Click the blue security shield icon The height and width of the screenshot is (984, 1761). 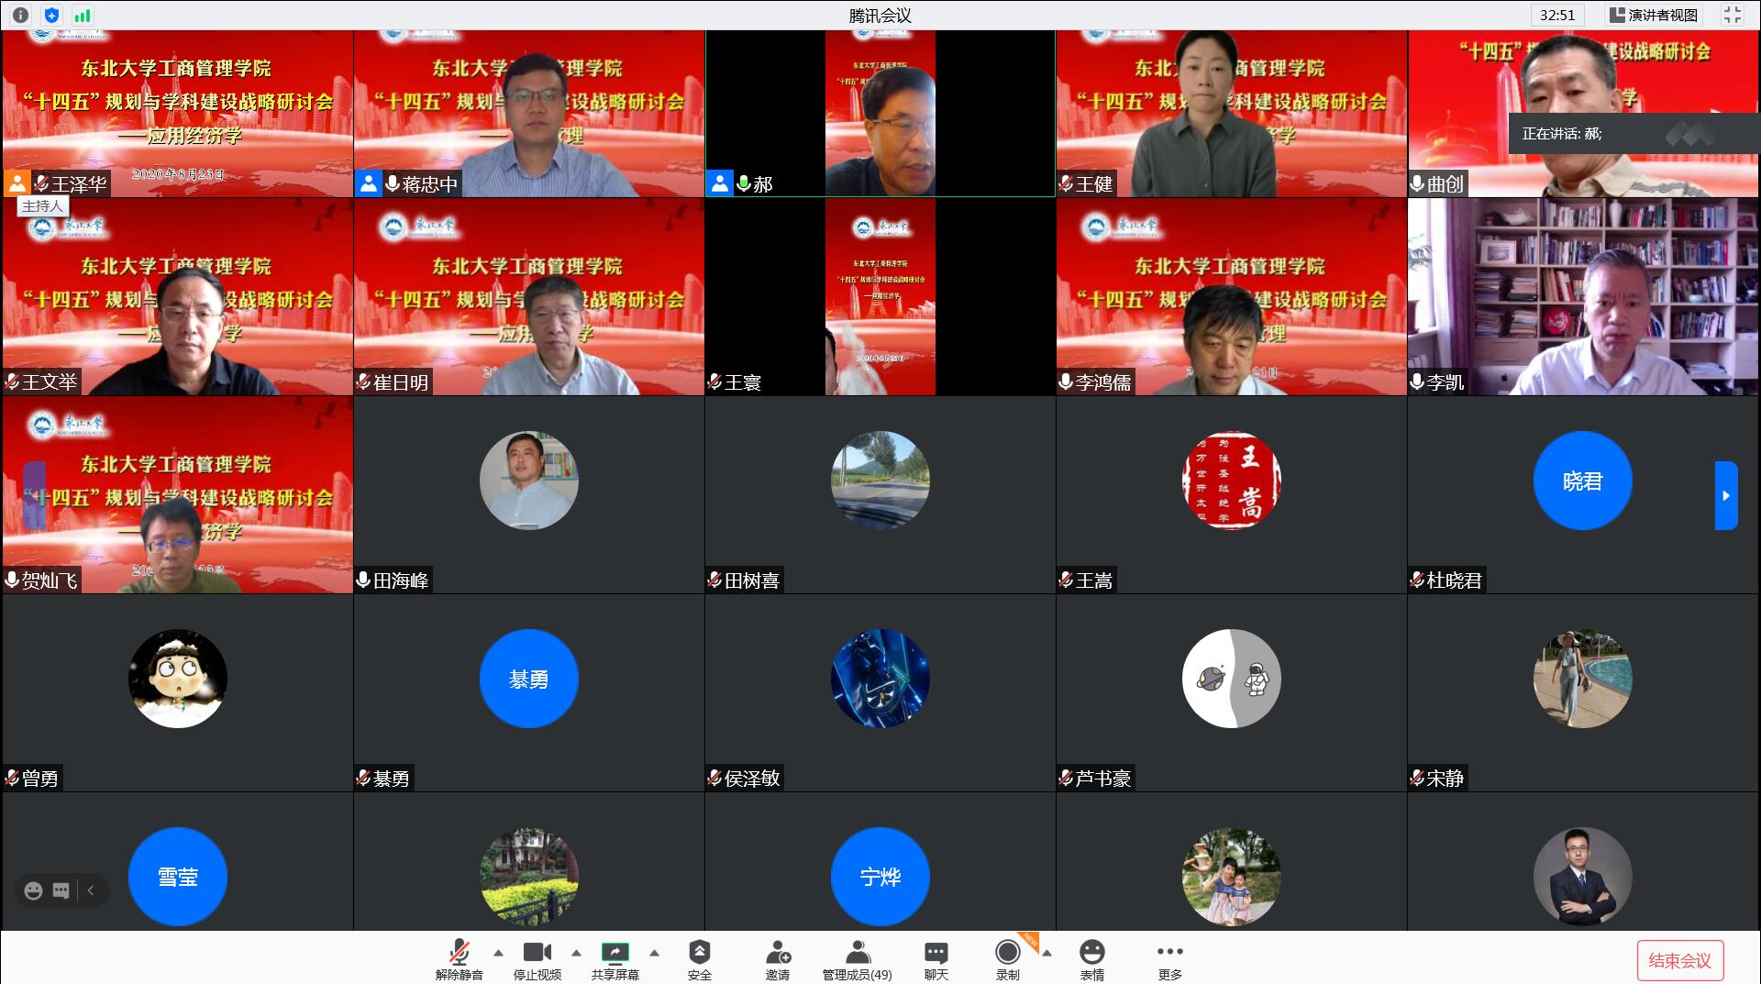[51, 15]
